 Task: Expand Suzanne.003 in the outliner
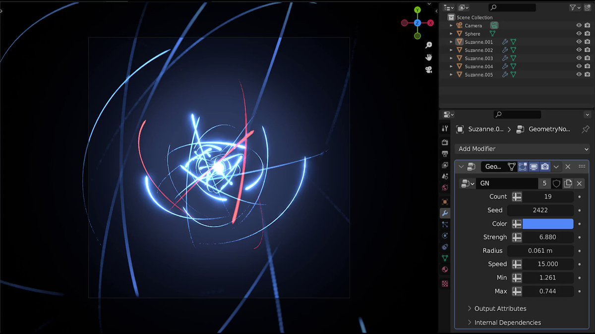click(x=451, y=58)
